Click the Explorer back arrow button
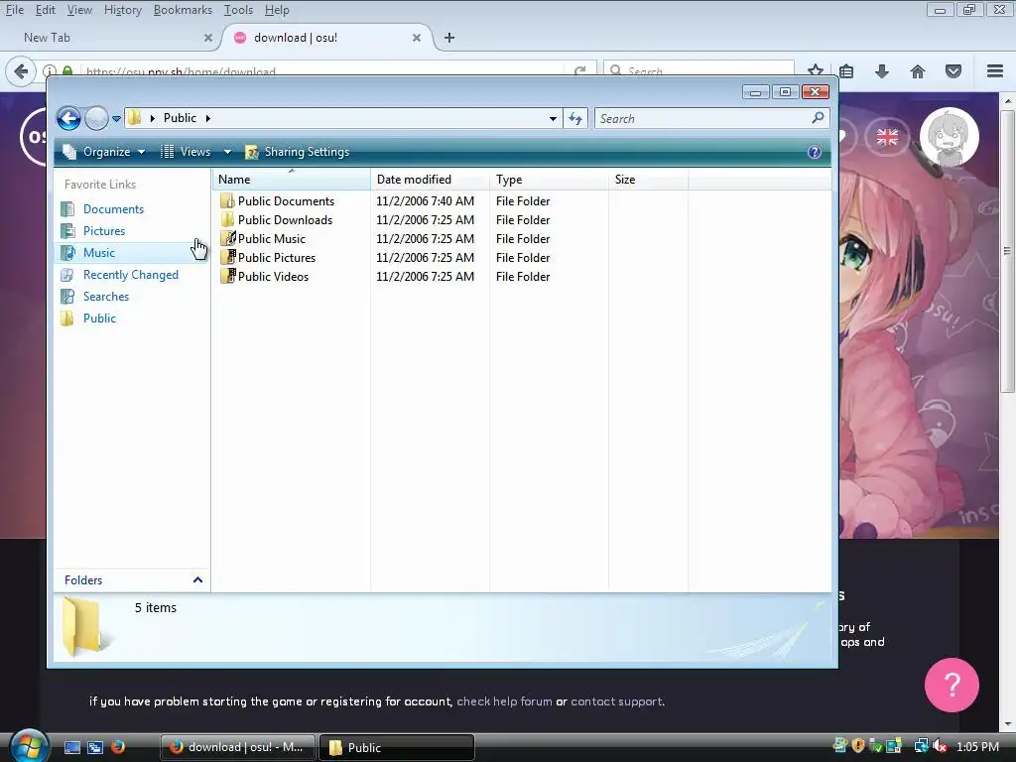Viewport: 1016px width, 762px height. coord(68,119)
